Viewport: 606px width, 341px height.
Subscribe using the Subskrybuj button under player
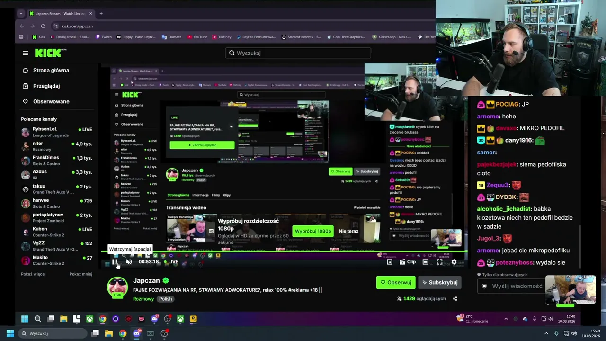tap(439, 282)
